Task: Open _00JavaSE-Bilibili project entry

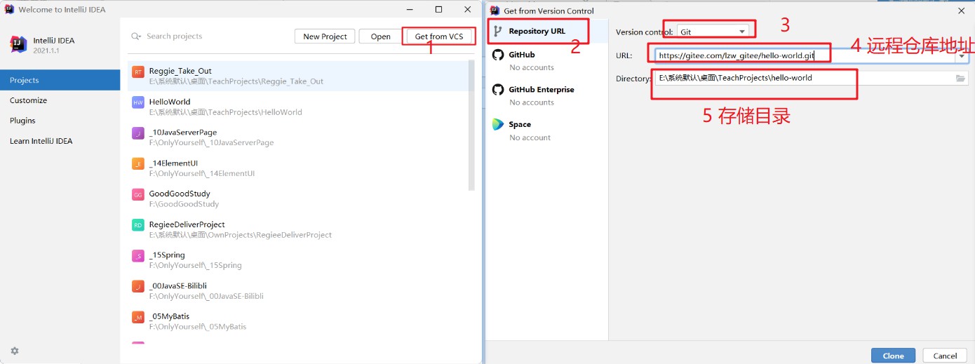Action: [x=301, y=291]
